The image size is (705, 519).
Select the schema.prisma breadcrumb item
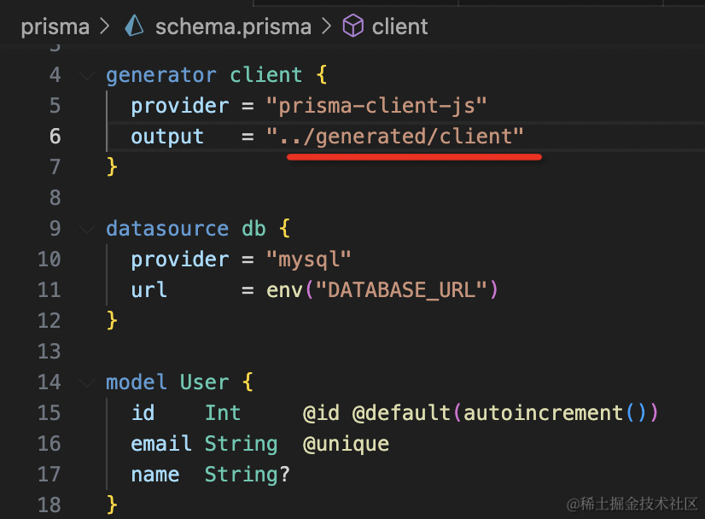[x=232, y=26]
